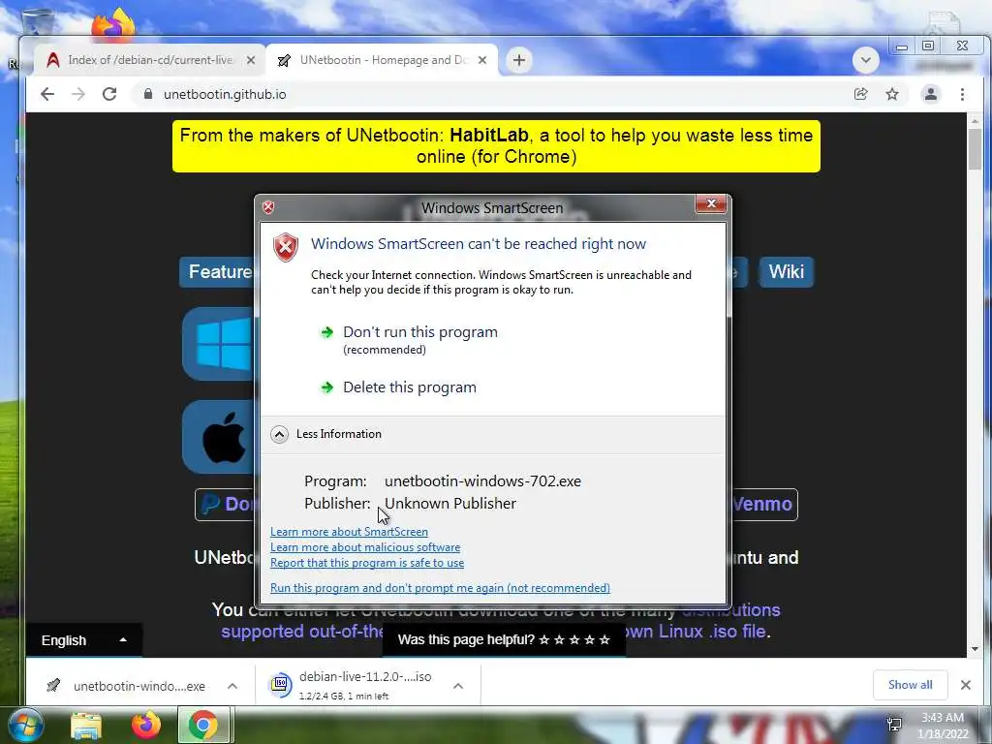
Task: Expand unetbootin download options chevron
Action: click(232, 686)
